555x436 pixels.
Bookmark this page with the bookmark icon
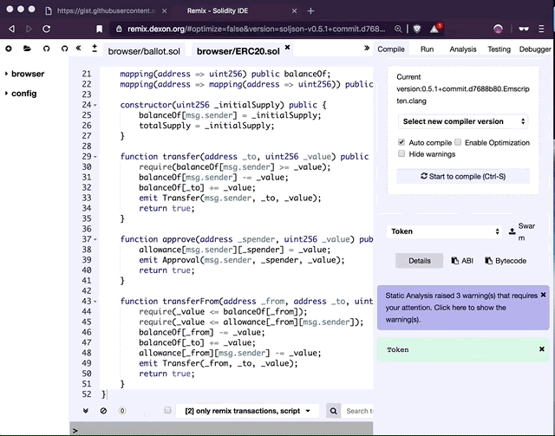(100, 29)
